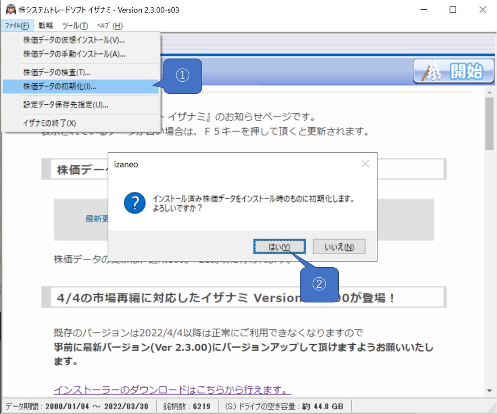Click 銘柄数 : 6219 in status bar
Image resolution: width=497 pixels, height=414 pixels.
pos(187,406)
